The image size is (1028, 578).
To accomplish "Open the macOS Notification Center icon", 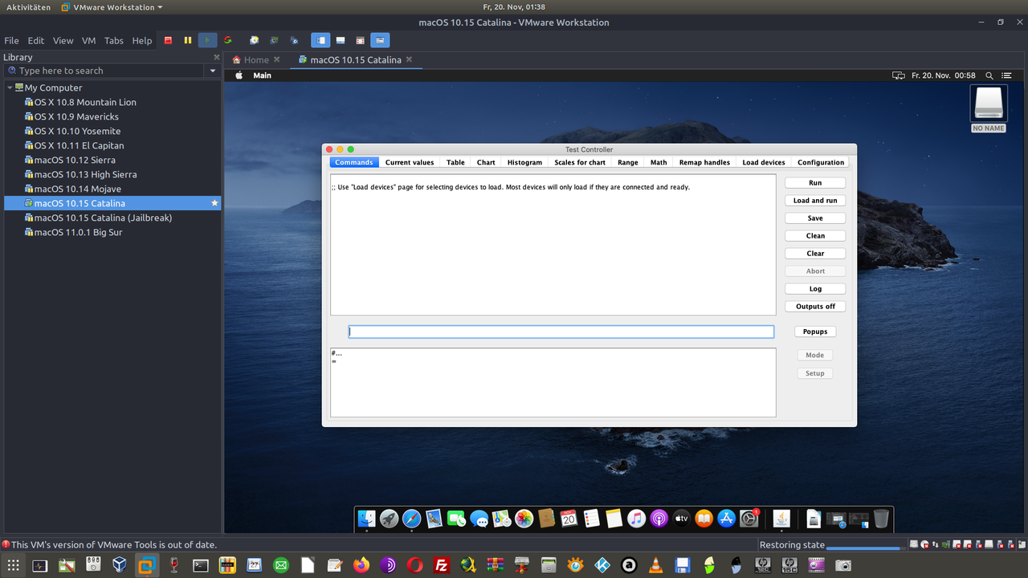I will [x=1006, y=75].
